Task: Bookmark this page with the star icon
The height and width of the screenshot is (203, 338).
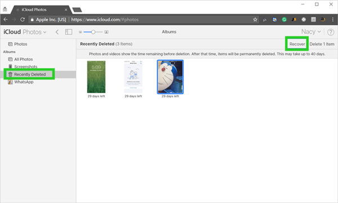Action: (x=255, y=20)
